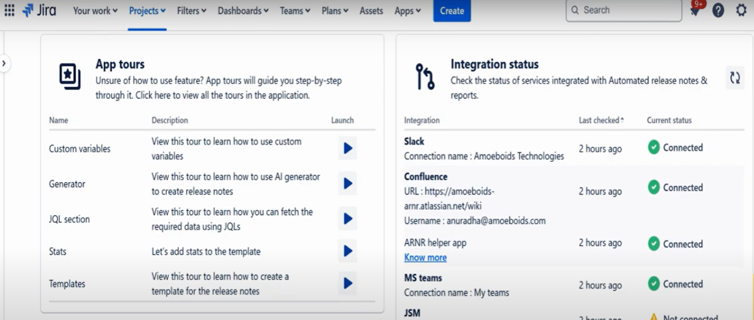754x320 pixels.
Task: Click the Confluence integration name
Action: point(426,176)
